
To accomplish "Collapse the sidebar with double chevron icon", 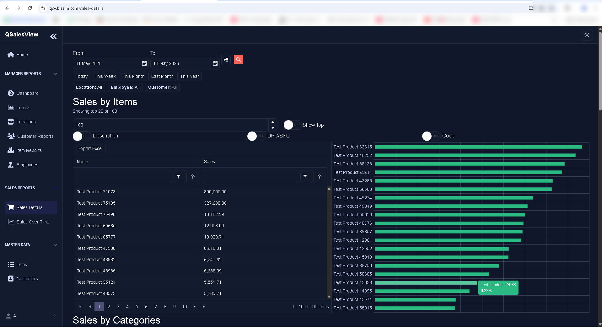I will [x=53, y=36].
